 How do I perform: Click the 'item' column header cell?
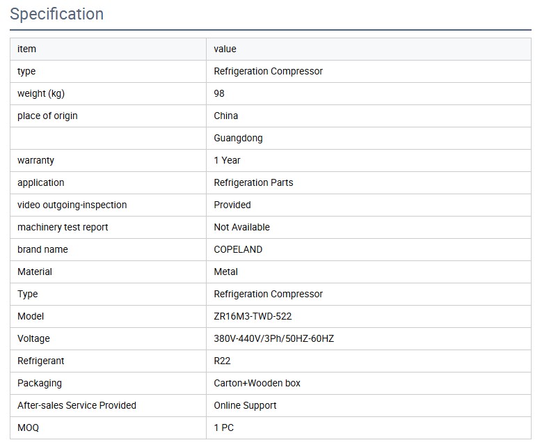[x=27, y=49]
